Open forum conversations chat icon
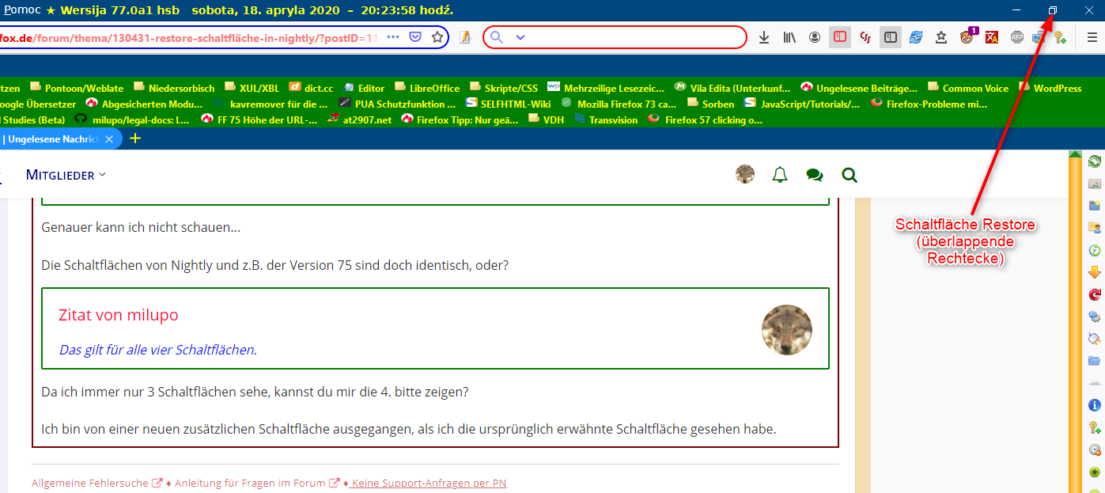Viewport: 1105px width, 493px height. coord(815,175)
